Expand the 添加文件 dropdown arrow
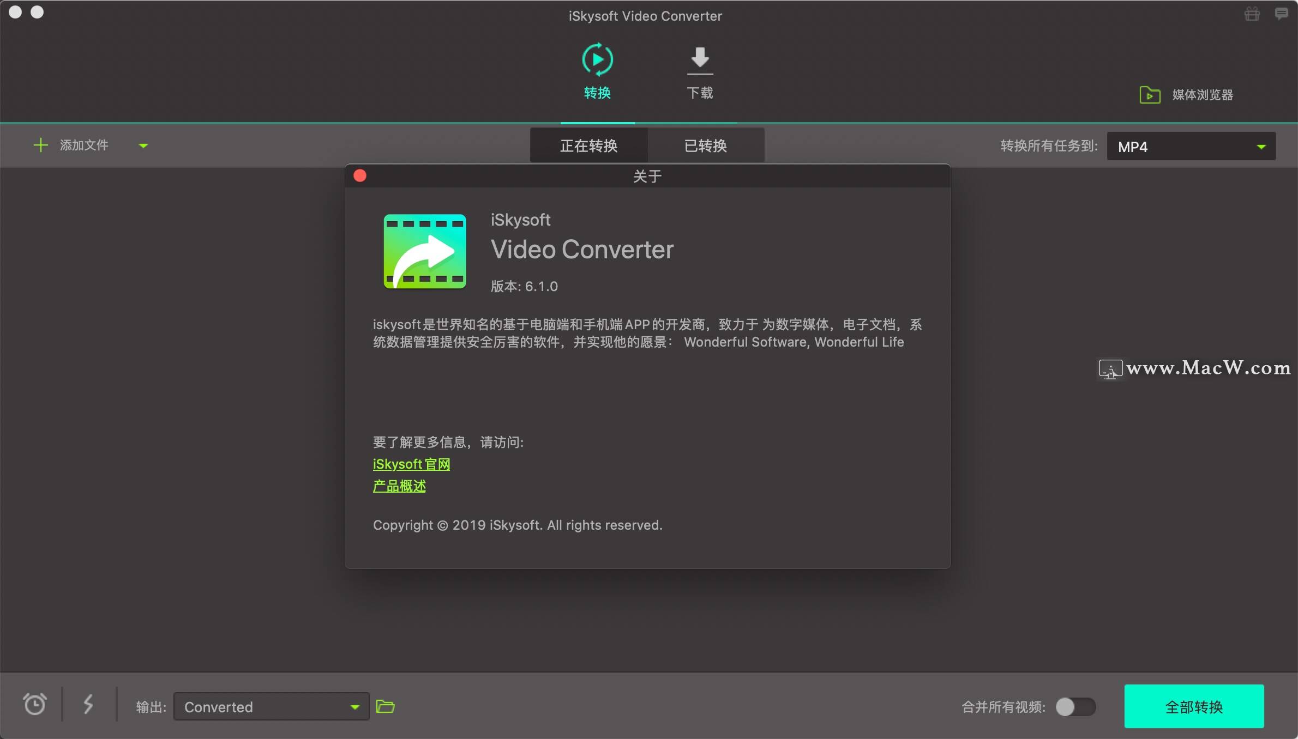 click(143, 146)
